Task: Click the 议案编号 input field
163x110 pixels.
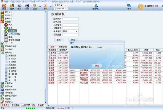Action: pos(71,28)
